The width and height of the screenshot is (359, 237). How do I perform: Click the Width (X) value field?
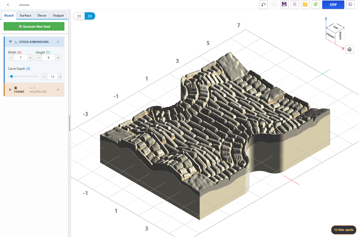pyautogui.click(x=21, y=58)
